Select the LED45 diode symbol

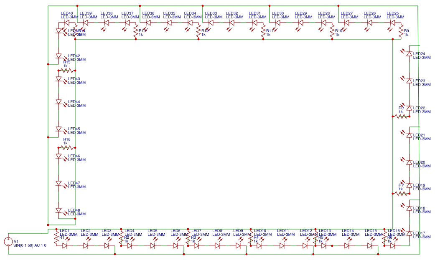59,129
